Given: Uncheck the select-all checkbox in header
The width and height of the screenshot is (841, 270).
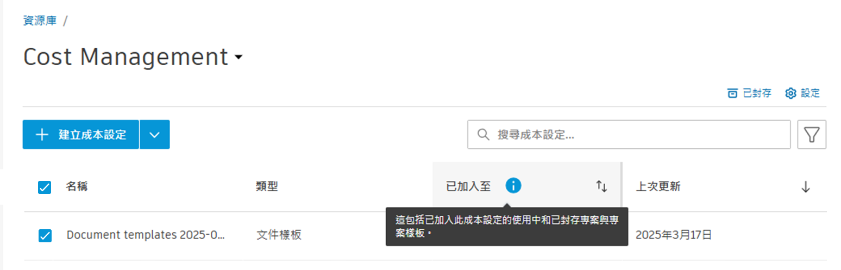Looking at the screenshot, I should [45, 187].
